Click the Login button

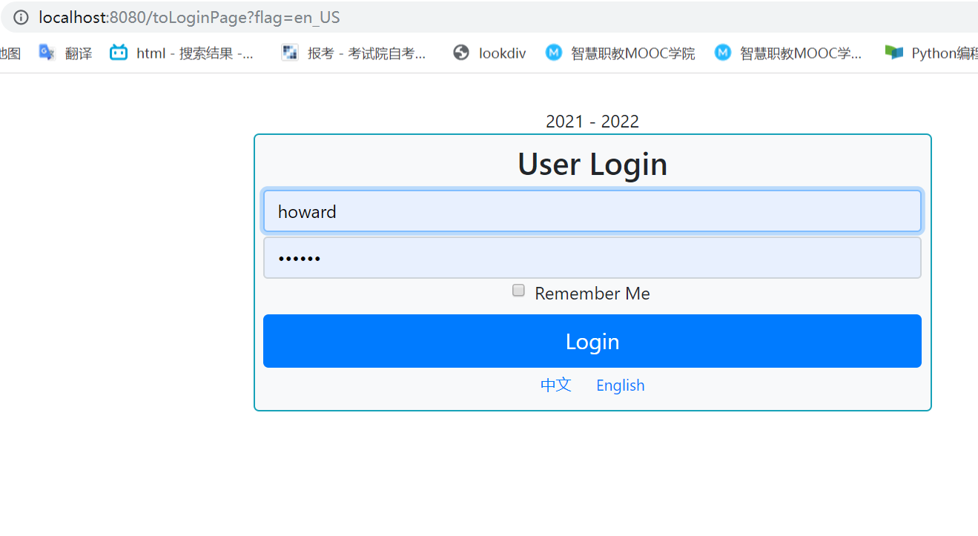coord(592,341)
